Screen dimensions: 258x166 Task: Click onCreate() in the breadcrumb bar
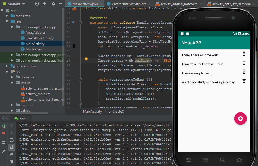116,112
